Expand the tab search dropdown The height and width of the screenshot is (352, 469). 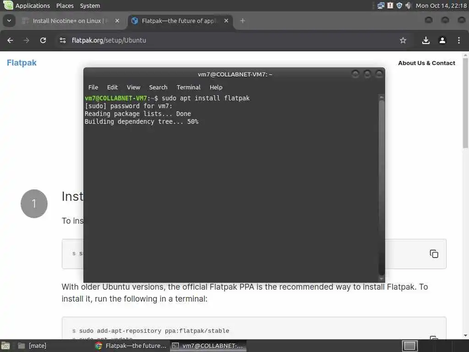tap(9, 21)
